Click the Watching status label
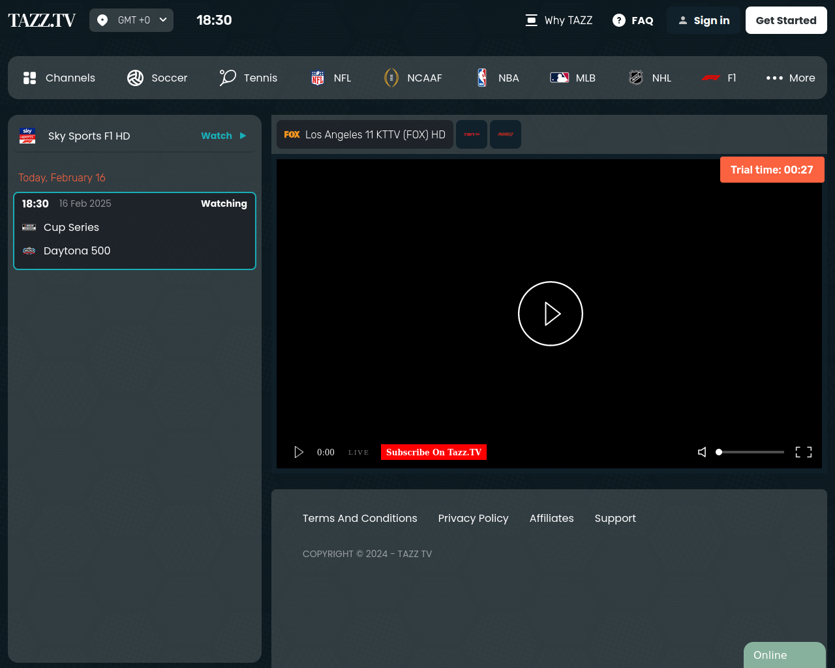The image size is (835, 668). (x=224, y=204)
